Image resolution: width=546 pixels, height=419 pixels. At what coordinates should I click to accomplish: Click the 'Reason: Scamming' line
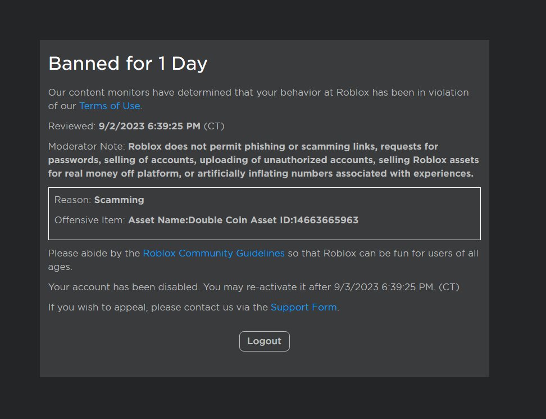click(99, 200)
